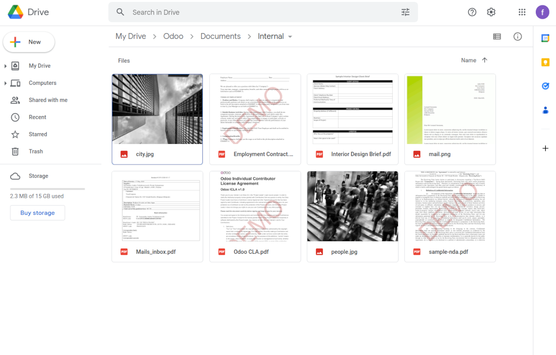Select the Mails_inbox.pdf thumbnail preview
The width and height of the screenshot is (556, 355).
tap(157, 206)
